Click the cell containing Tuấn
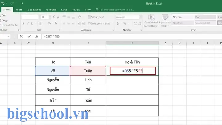 pos(88,71)
